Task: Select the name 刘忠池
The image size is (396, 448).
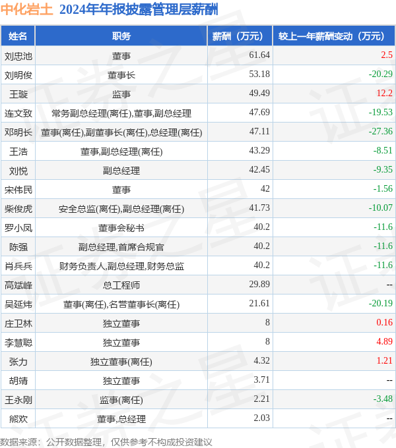Action: (x=18, y=56)
